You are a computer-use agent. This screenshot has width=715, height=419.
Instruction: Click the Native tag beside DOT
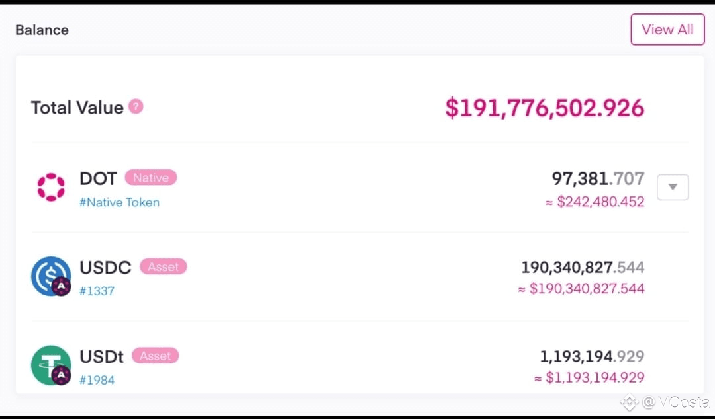tap(151, 178)
